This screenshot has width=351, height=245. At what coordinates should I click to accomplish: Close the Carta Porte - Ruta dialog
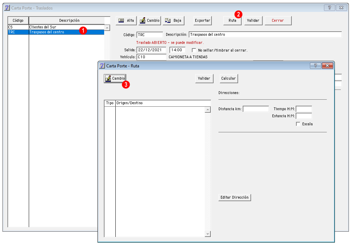[327, 66]
